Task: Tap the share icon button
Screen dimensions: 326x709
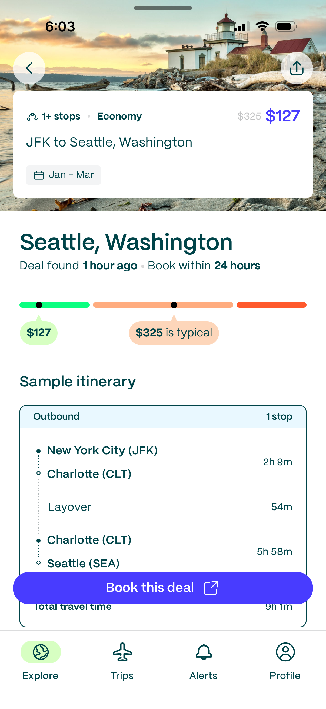Action: click(x=296, y=68)
